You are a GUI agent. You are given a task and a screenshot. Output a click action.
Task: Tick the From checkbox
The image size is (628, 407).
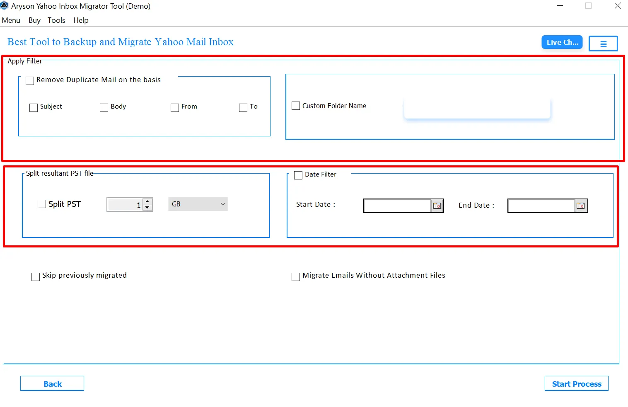point(175,108)
